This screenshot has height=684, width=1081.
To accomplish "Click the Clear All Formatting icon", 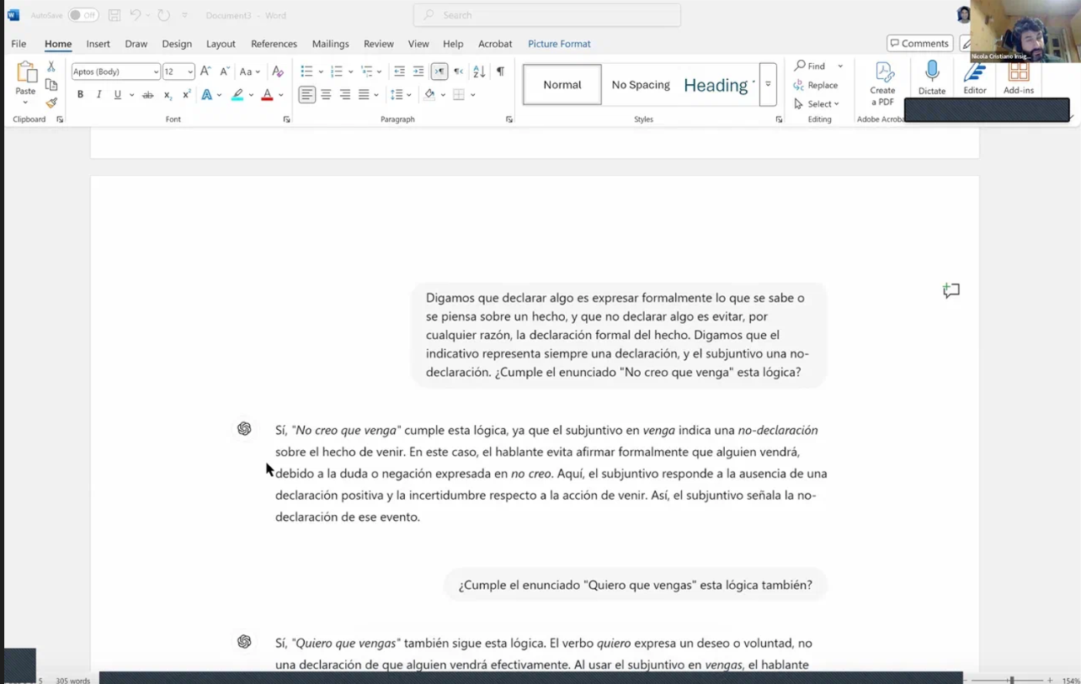I will click(278, 72).
